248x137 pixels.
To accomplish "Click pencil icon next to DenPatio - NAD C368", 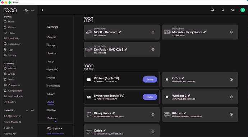I will click(126, 49).
